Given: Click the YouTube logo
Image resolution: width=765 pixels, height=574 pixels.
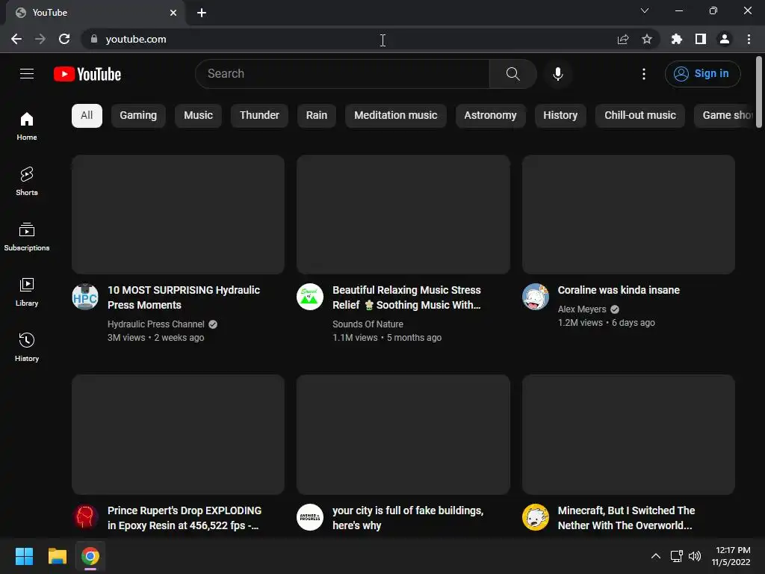Looking at the screenshot, I should 87,74.
